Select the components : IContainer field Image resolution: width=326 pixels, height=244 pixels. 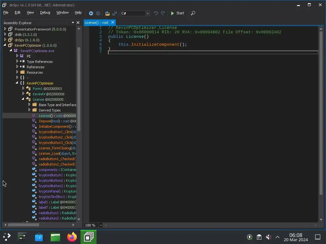[x=57, y=170]
